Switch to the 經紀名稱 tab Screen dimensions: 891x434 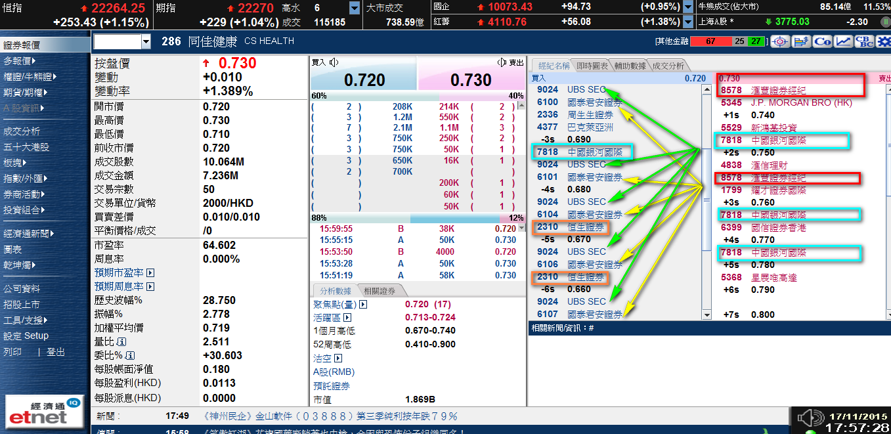[x=554, y=66]
